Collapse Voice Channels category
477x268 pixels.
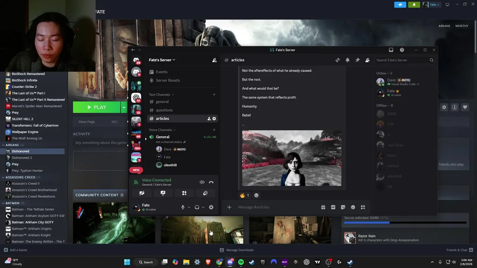[x=162, y=130]
